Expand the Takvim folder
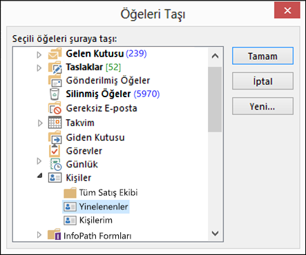Screen dimensions: 306x255 click(40, 123)
